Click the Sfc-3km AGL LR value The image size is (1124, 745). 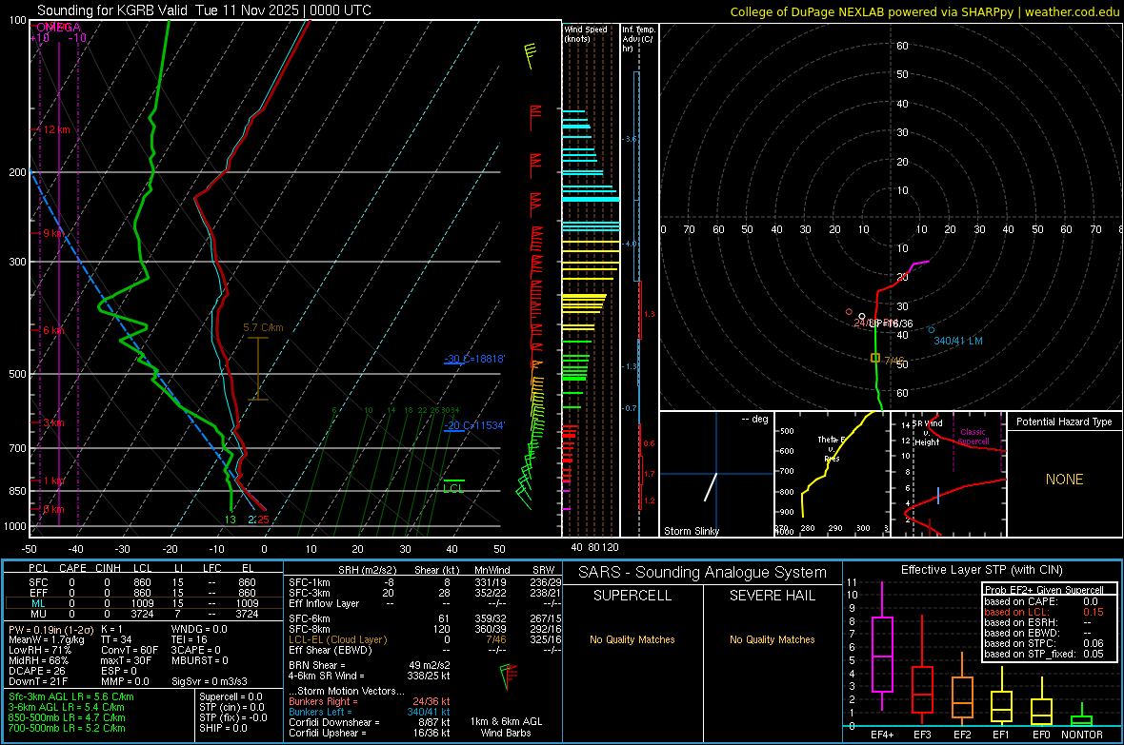tap(71, 696)
